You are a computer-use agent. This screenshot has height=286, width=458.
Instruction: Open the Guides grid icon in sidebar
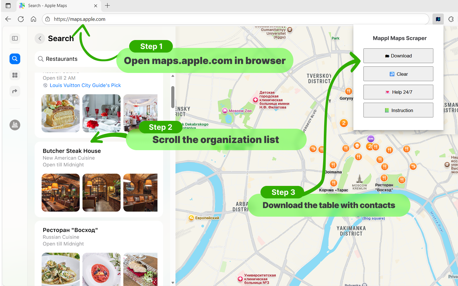point(15,75)
